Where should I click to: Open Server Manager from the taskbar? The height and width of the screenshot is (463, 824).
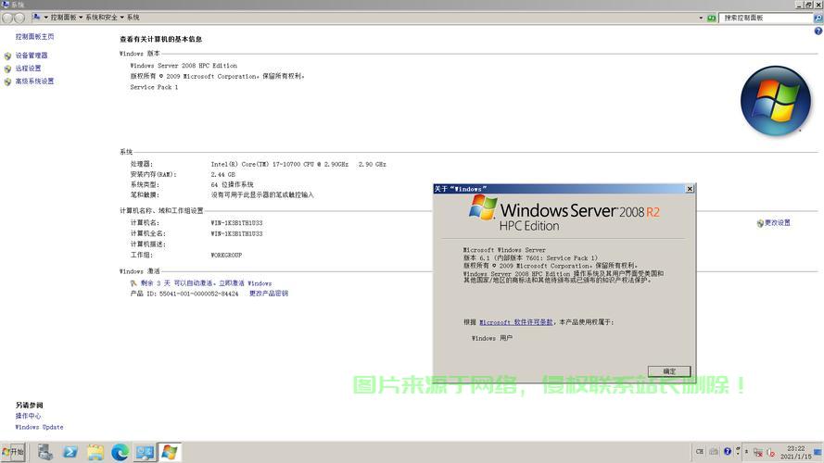point(44,453)
